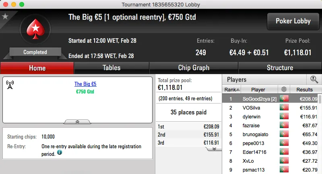322x174 pixels.
Task: Open the Chip Graph tab
Action: [194, 68]
